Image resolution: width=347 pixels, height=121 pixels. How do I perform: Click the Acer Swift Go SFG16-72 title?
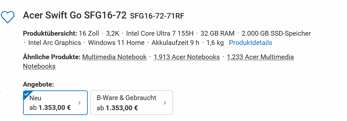coord(75,15)
